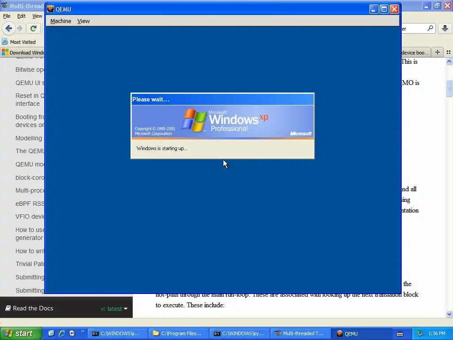The width and height of the screenshot is (453, 340).
Task: Open the 'eBPF RSS' sidebar link
Action: [30, 204]
